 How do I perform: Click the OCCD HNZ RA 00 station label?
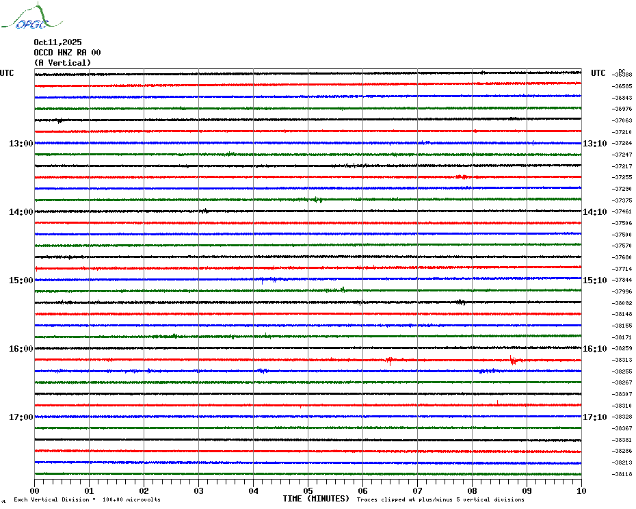pyautogui.click(x=67, y=53)
